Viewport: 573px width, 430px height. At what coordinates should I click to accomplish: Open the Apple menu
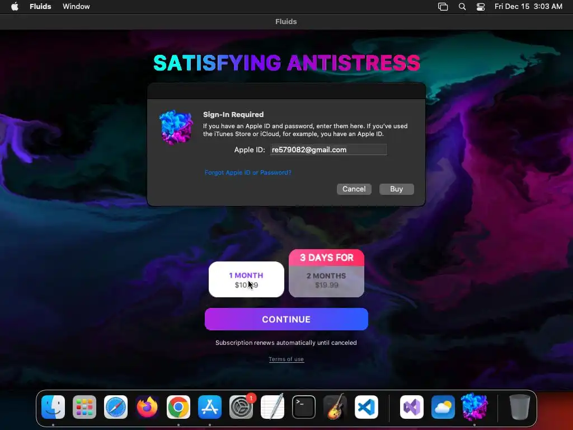(15, 6)
